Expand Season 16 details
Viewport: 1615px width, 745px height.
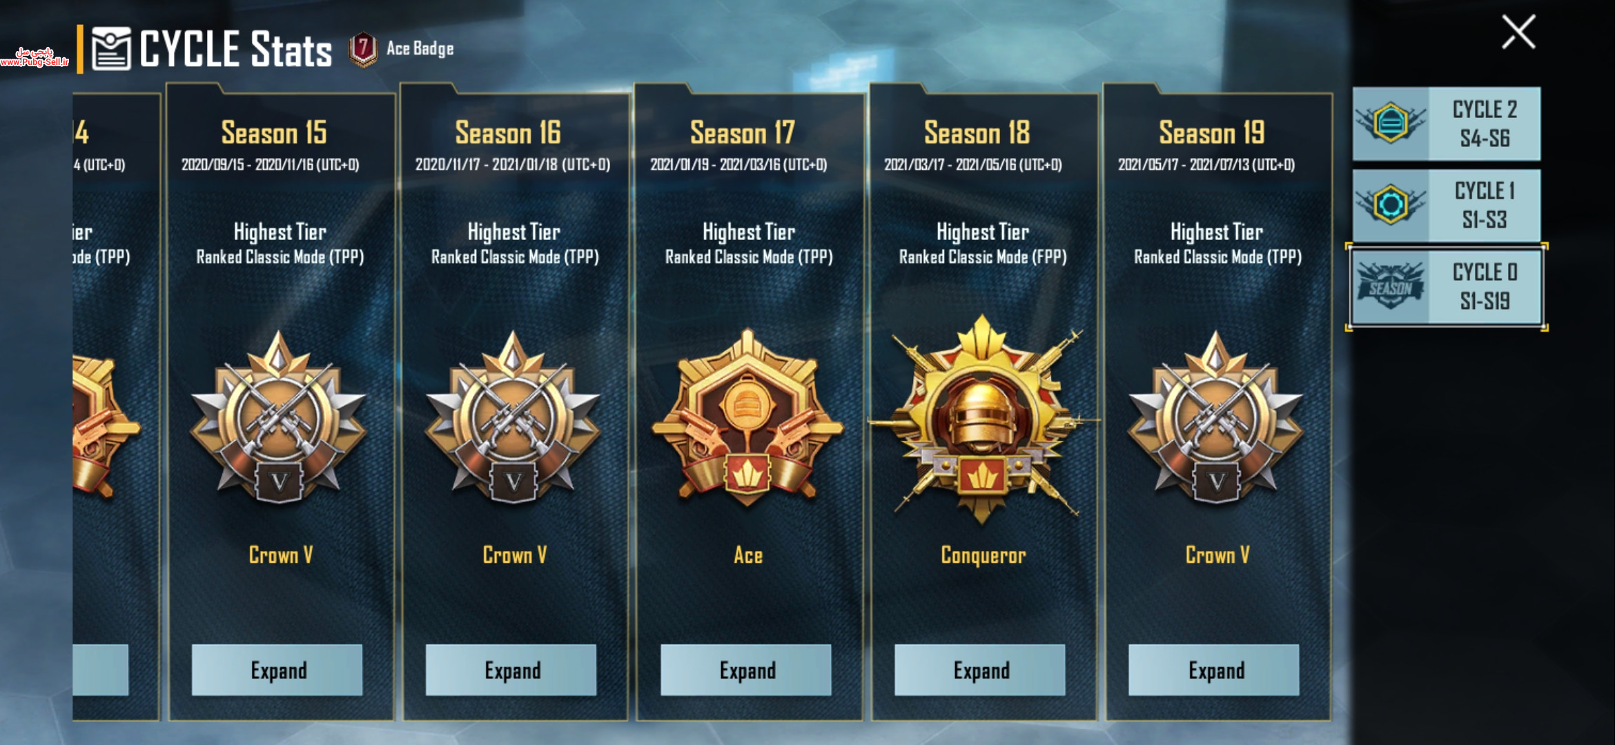tap(511, 670)
